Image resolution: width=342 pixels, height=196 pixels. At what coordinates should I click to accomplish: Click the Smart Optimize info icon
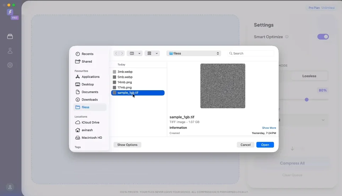287,37
